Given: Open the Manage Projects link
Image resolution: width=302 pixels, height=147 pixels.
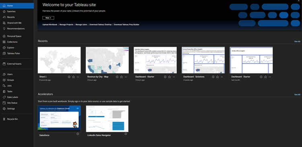Looking at the screenshot, I should (x=66, y=24).
